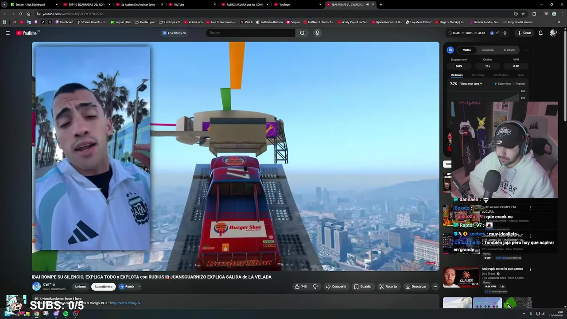
Task: Select the Todo time range tab
Action: click(521, 75)
